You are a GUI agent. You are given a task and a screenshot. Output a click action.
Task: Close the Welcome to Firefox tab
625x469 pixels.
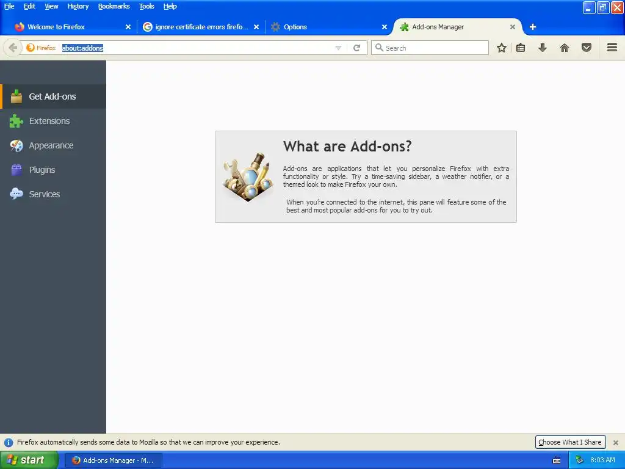click(128, 27)
